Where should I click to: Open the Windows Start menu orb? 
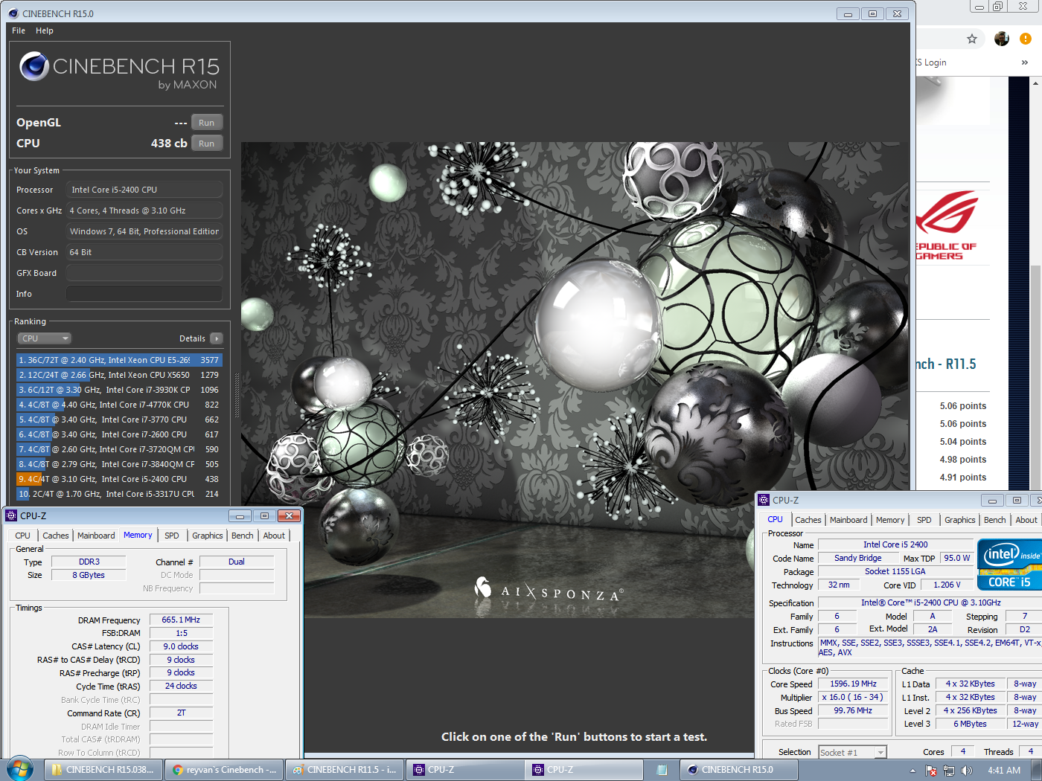point(20,770)
